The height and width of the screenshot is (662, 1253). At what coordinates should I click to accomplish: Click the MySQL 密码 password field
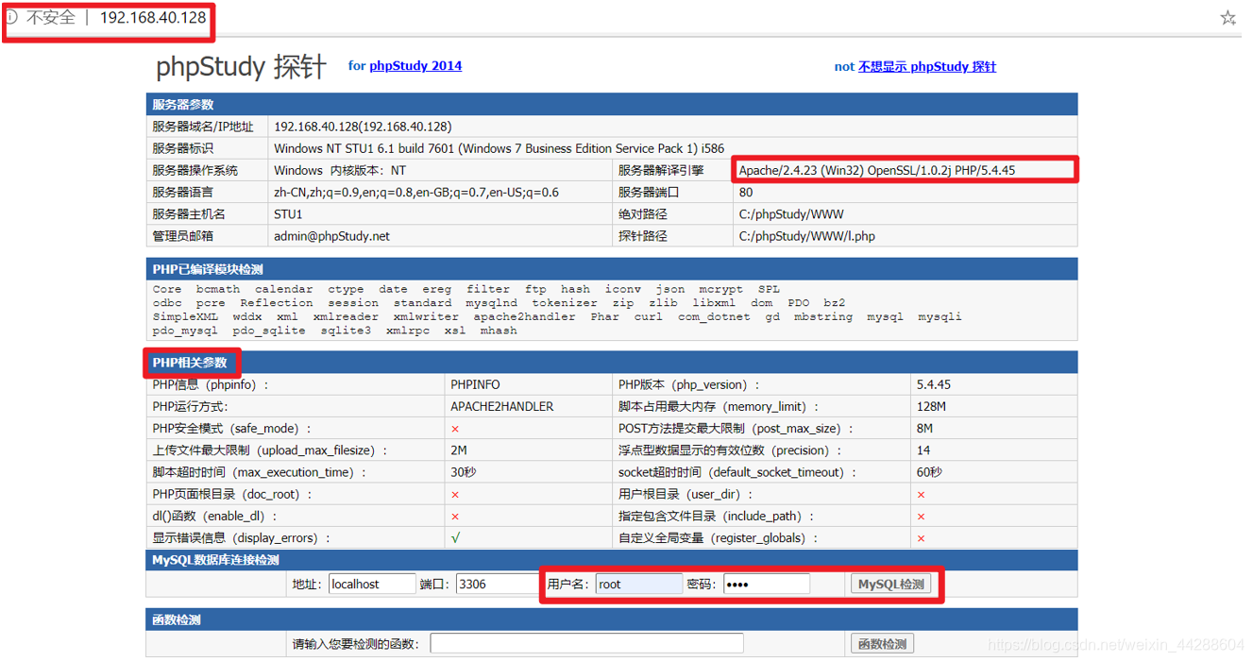point(767,584)
